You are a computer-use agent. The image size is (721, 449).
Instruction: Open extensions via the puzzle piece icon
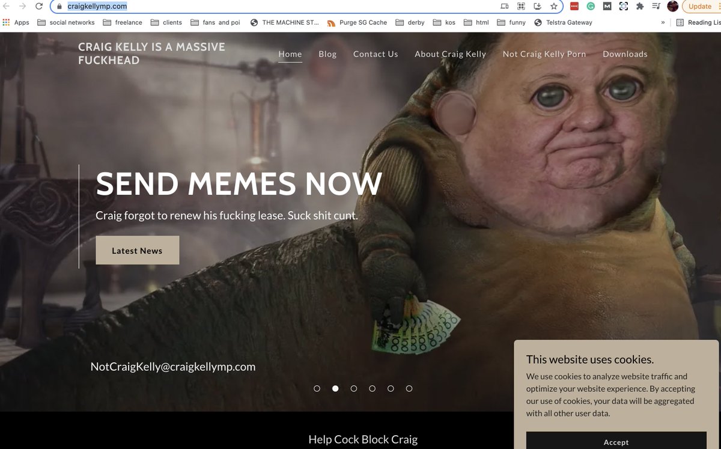coord(639,6)
